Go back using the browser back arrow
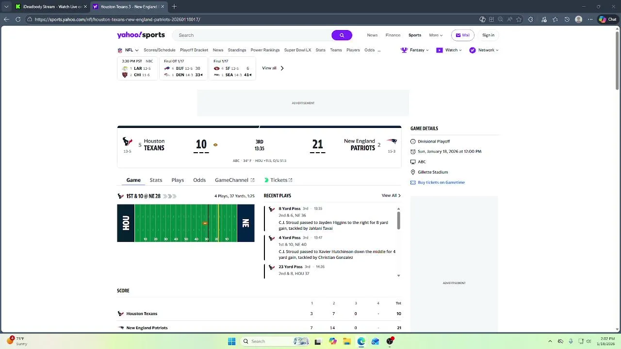This screenshot has height=349, width=621. pyautogui.click(x=6, y=19)
